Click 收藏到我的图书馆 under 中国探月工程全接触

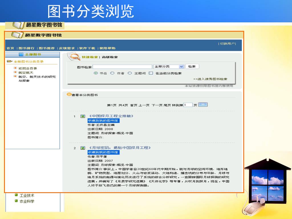pos(103,121)
